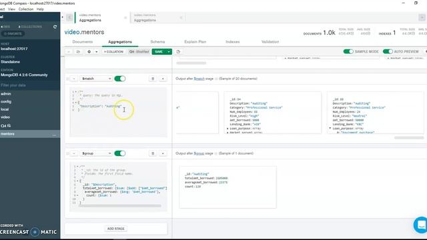Open the chat support bubble icon
Viewport: 427px width, 240px height.
tap(420, 225)
